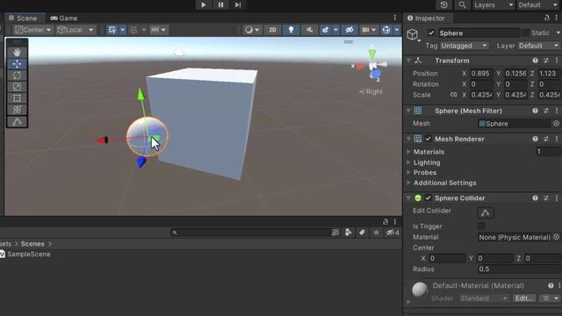Toggle the Scale constrain proportions link icon
The image size is (562, 316).
click(x=453, y=95)
